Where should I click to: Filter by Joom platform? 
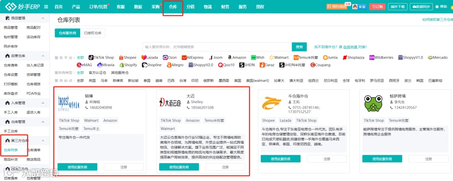216,58
